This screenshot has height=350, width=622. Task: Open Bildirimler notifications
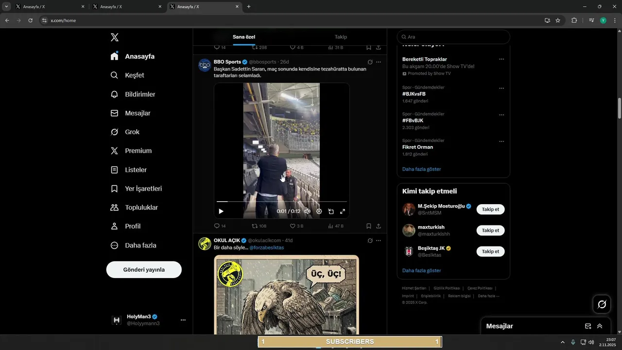[133, 94]
